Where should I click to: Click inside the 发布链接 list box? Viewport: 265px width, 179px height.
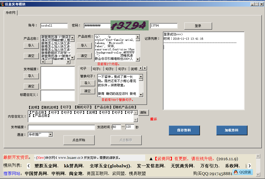(x=58, y=78)
